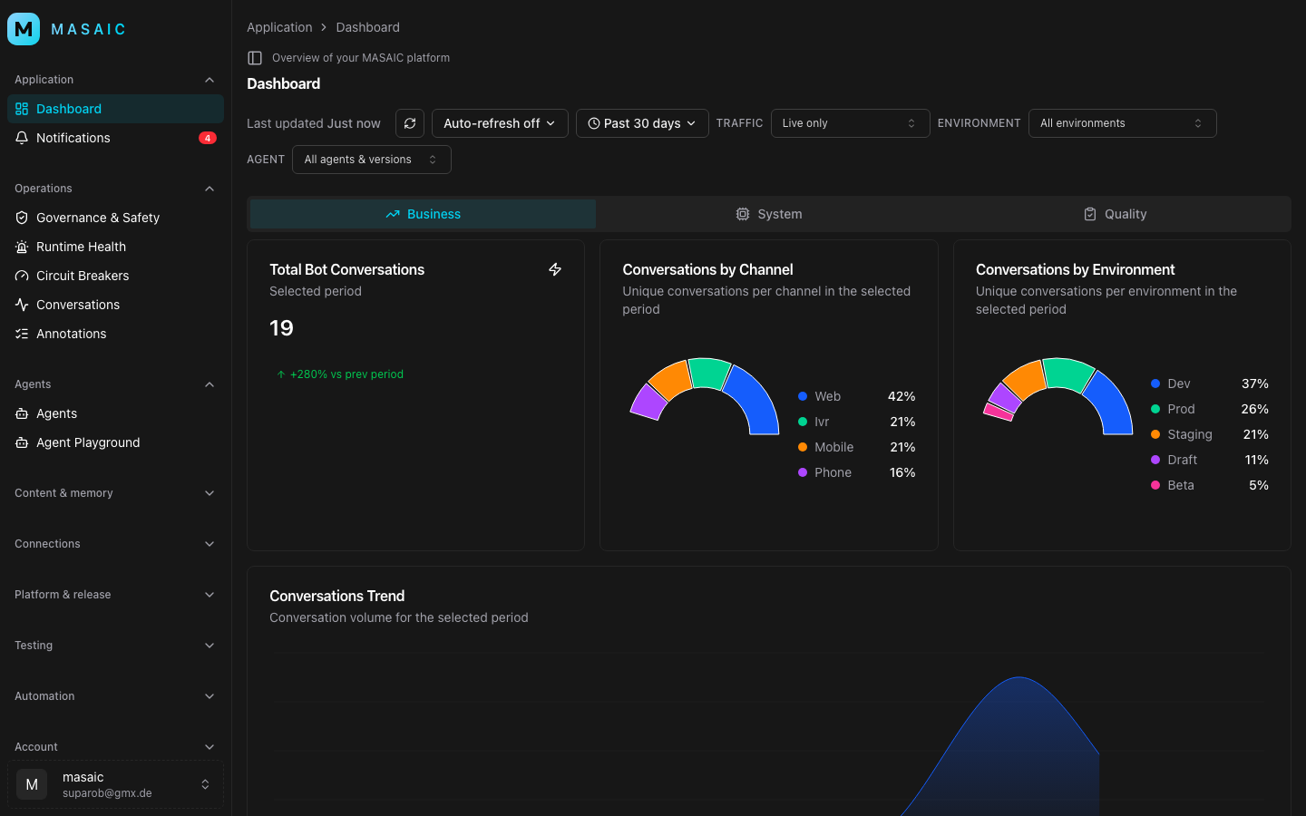Viewport: 1306px width, 816px height.
Task: Collapse the Agents sidebar group header
Action: point(115,384)
